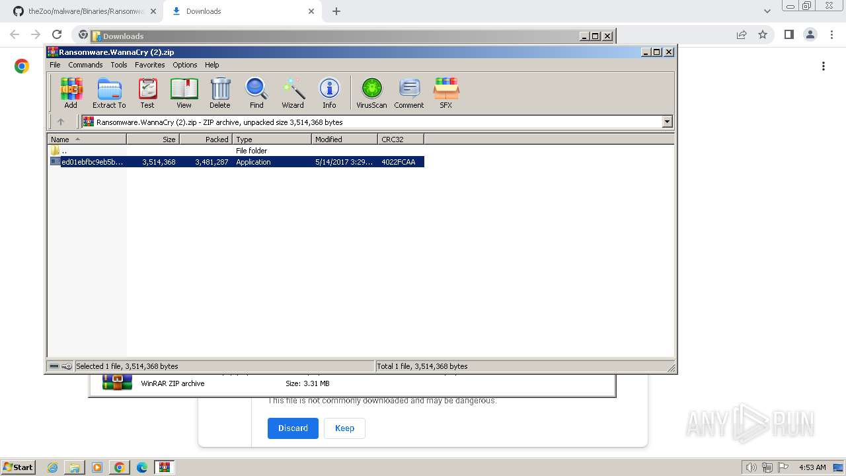Go up one folder level arrow
The image size is (846, 476).
61,122
